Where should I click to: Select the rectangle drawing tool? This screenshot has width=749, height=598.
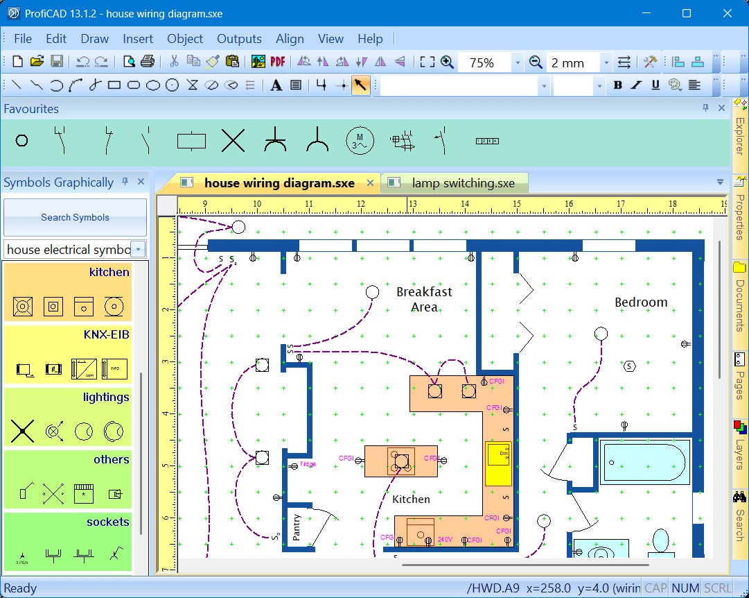pos(114,85)
